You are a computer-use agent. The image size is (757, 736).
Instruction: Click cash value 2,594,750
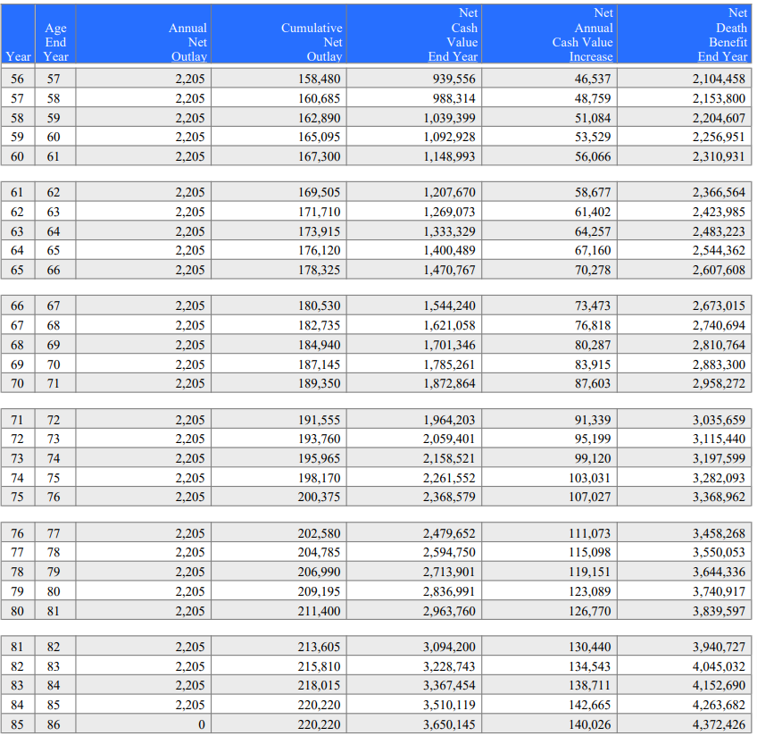point(450,552)
